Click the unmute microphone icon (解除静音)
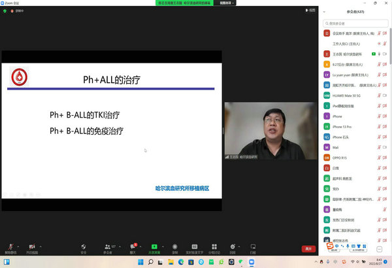This screenshot has height=268, width=392. tap(10, 246)
